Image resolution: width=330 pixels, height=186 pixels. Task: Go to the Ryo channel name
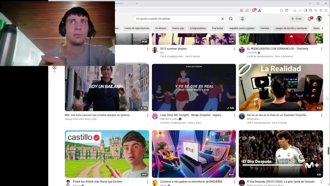[x=162, y=52]
